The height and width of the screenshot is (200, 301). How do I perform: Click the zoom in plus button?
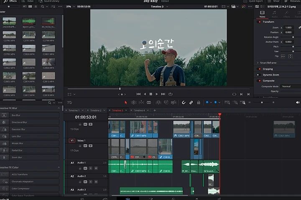click(273, 102)
